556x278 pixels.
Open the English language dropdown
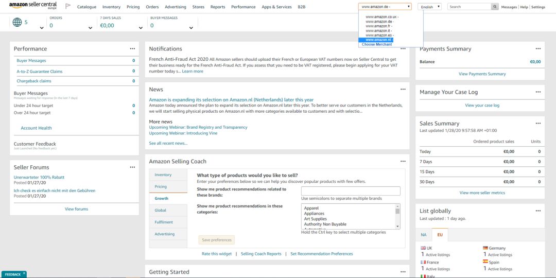point(430,7)
